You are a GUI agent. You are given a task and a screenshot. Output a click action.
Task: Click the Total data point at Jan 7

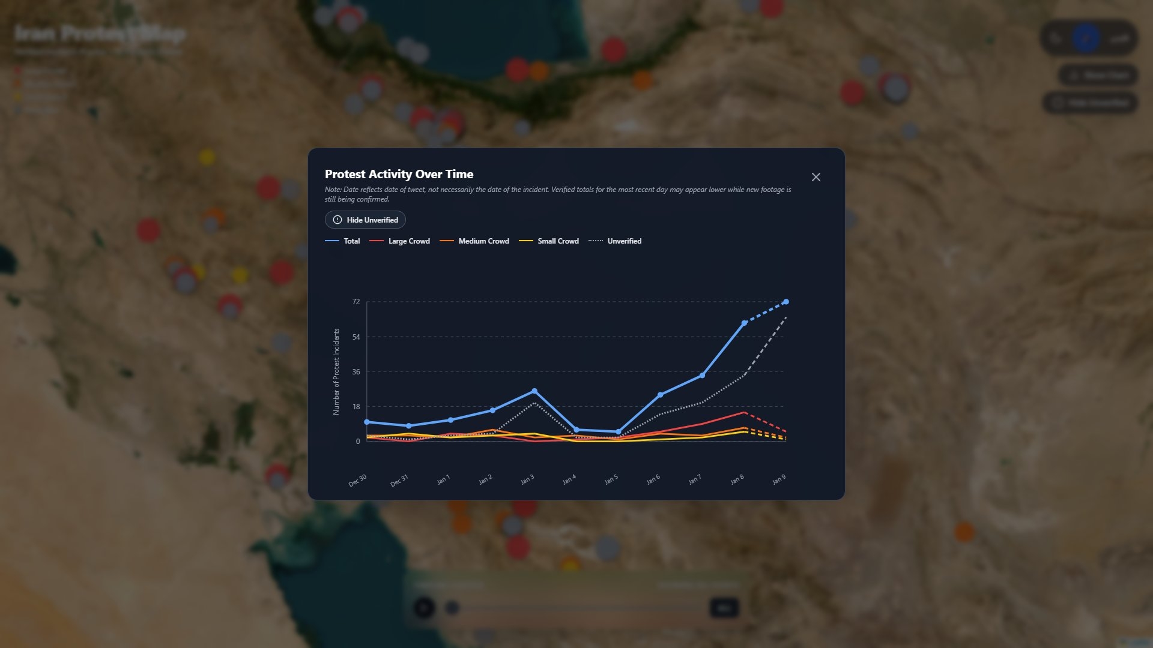point(702,376)
